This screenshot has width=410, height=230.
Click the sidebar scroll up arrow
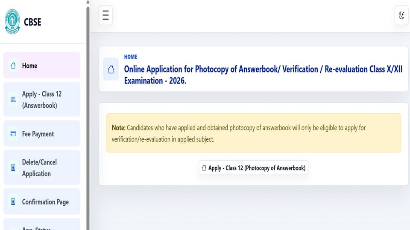click(x=88, y=2)
